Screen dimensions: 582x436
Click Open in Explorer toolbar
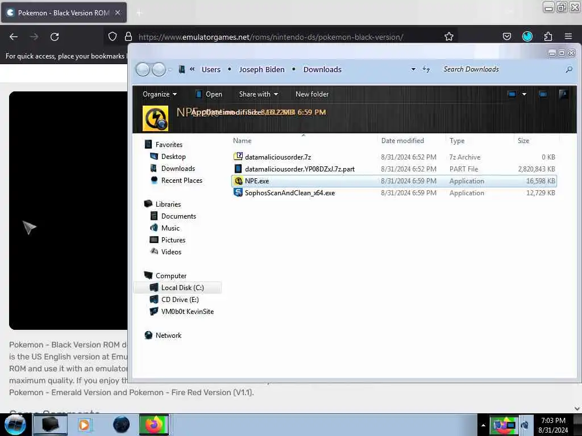[209, 94]
